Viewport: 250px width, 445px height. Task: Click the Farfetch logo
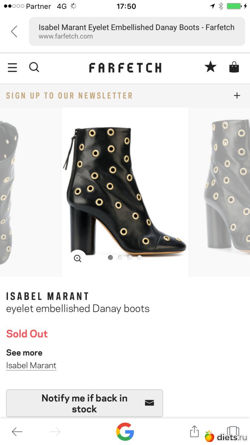[x=125, y=67]
